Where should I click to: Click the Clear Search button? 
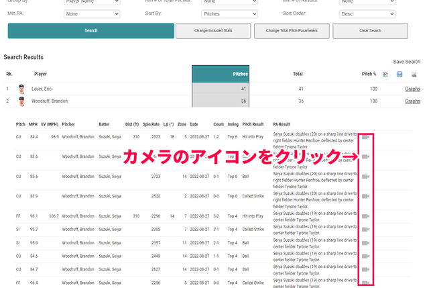pos(370,31)
